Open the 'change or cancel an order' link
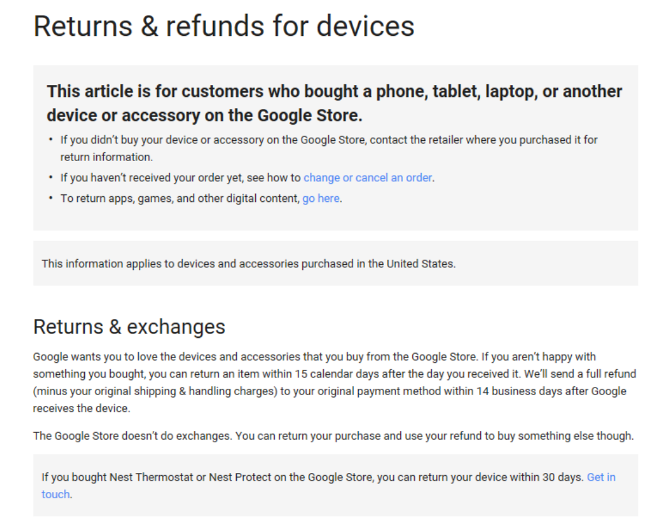Image resolution: width=658 pixels, height=531 pixels. [x=368, y=177]
